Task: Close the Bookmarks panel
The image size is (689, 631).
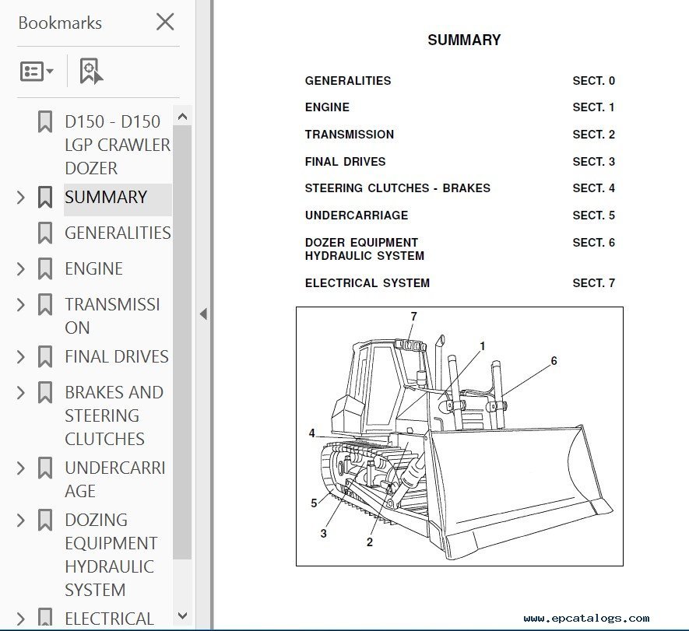Action: click(x=165, y=22)
